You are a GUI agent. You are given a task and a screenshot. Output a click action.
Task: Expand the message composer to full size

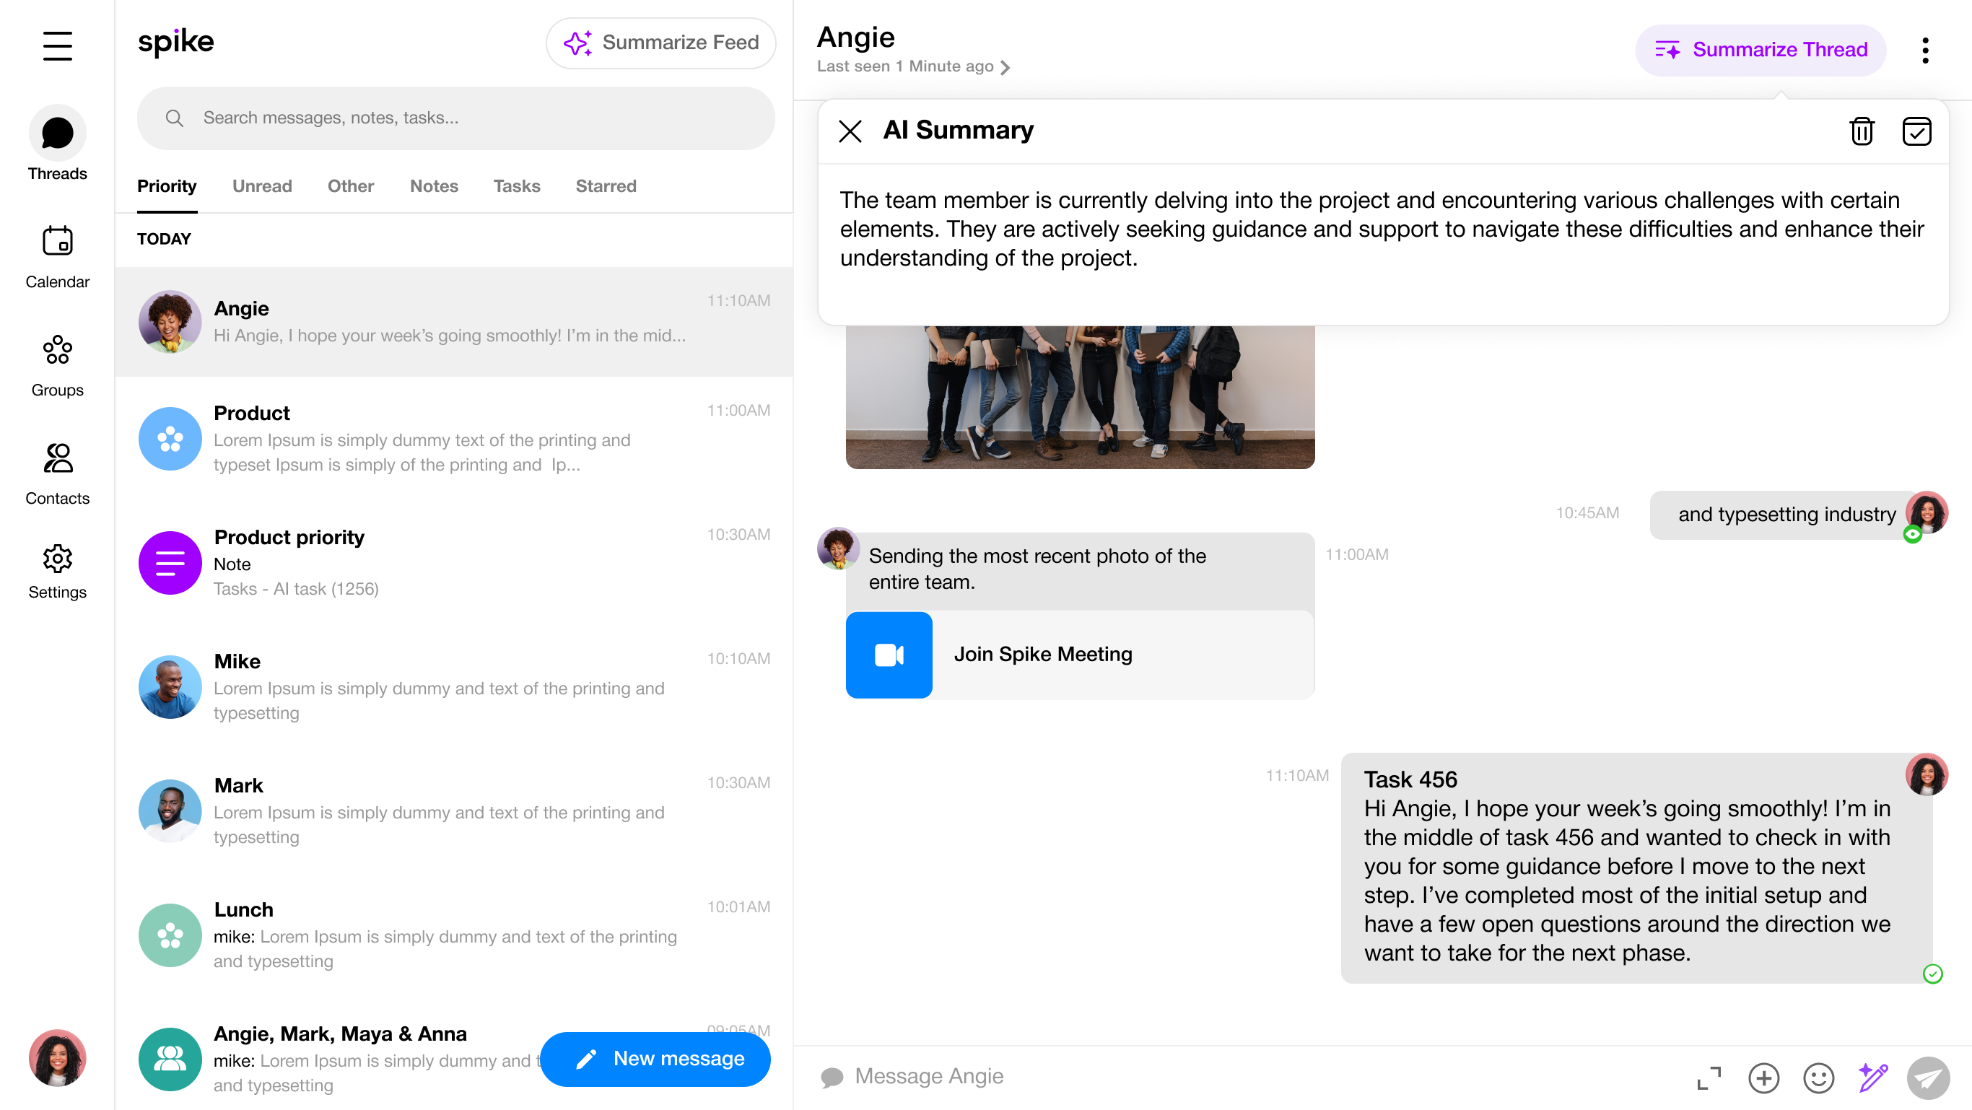[x=1709, y=1078]
